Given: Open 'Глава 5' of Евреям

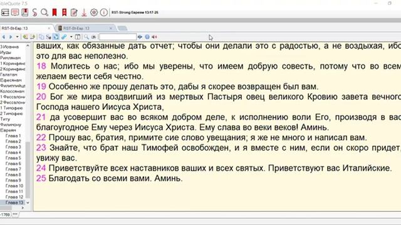Looking at the screenshot, I should coord(13,158).
